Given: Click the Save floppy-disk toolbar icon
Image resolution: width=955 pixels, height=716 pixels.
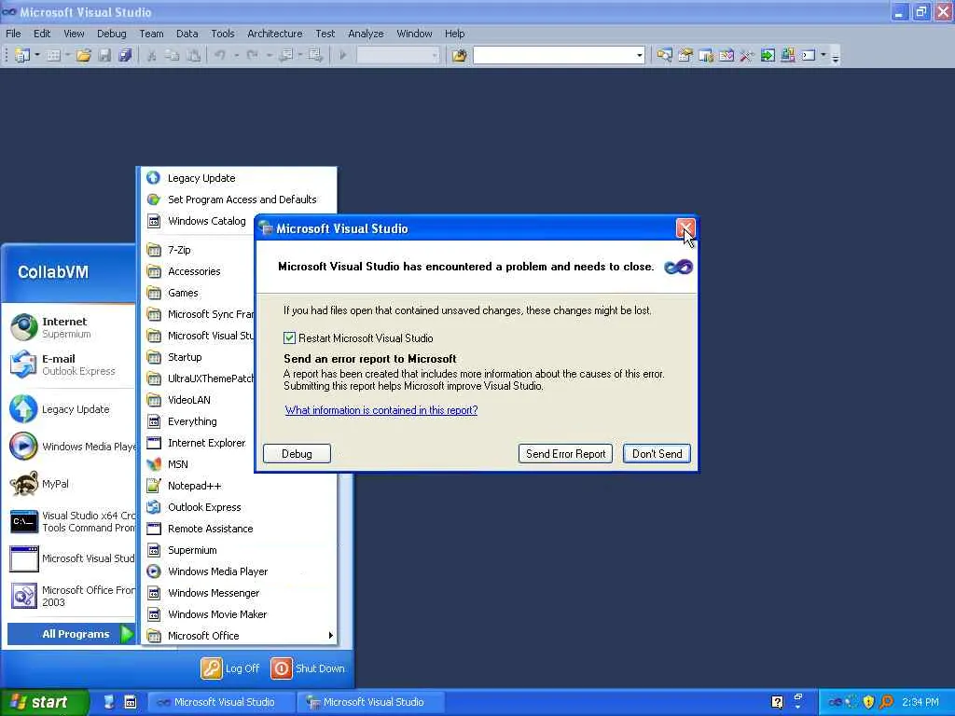Looking at the screenshot, I should [104, 55].
